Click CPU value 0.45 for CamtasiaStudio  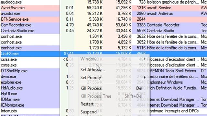point(70,31)
